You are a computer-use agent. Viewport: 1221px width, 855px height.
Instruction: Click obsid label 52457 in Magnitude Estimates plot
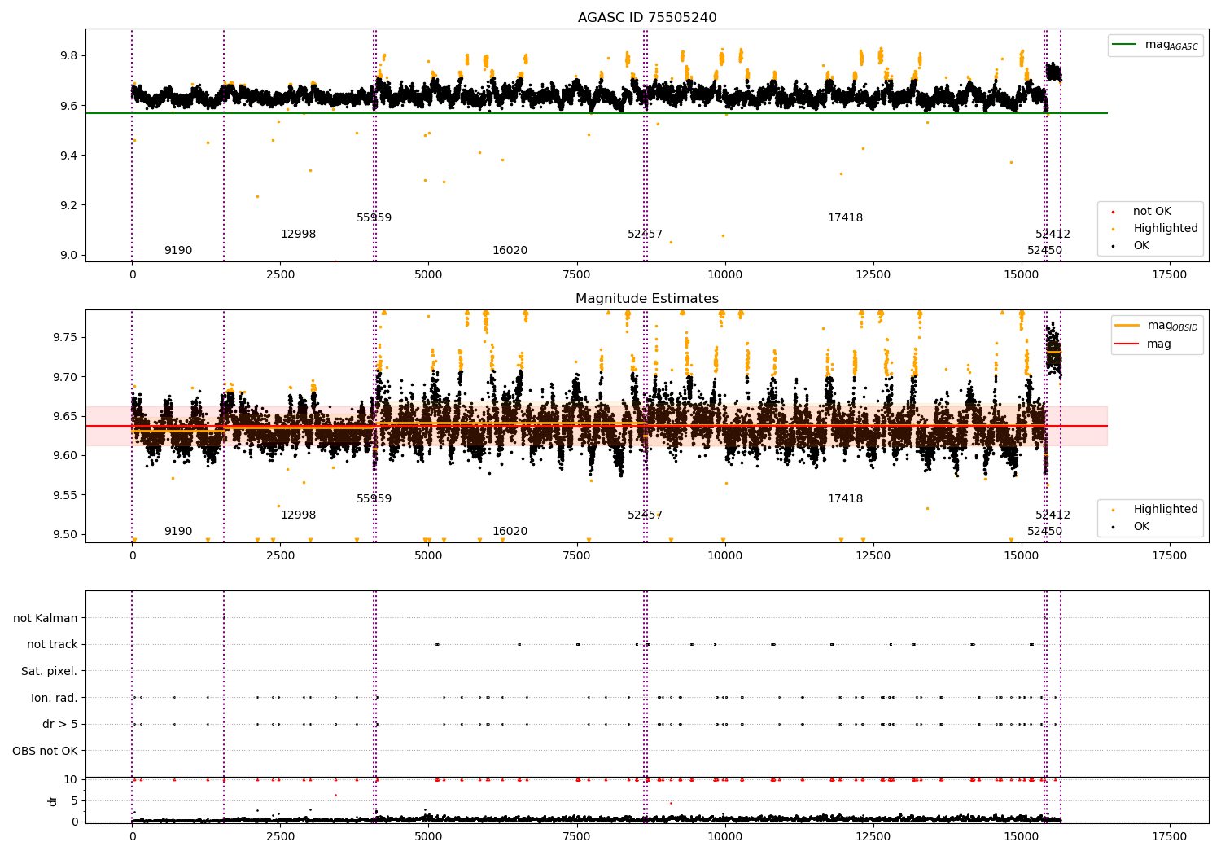tap(645, 515)
